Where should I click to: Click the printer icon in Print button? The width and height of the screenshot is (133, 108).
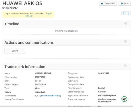(x=122, y=4)
